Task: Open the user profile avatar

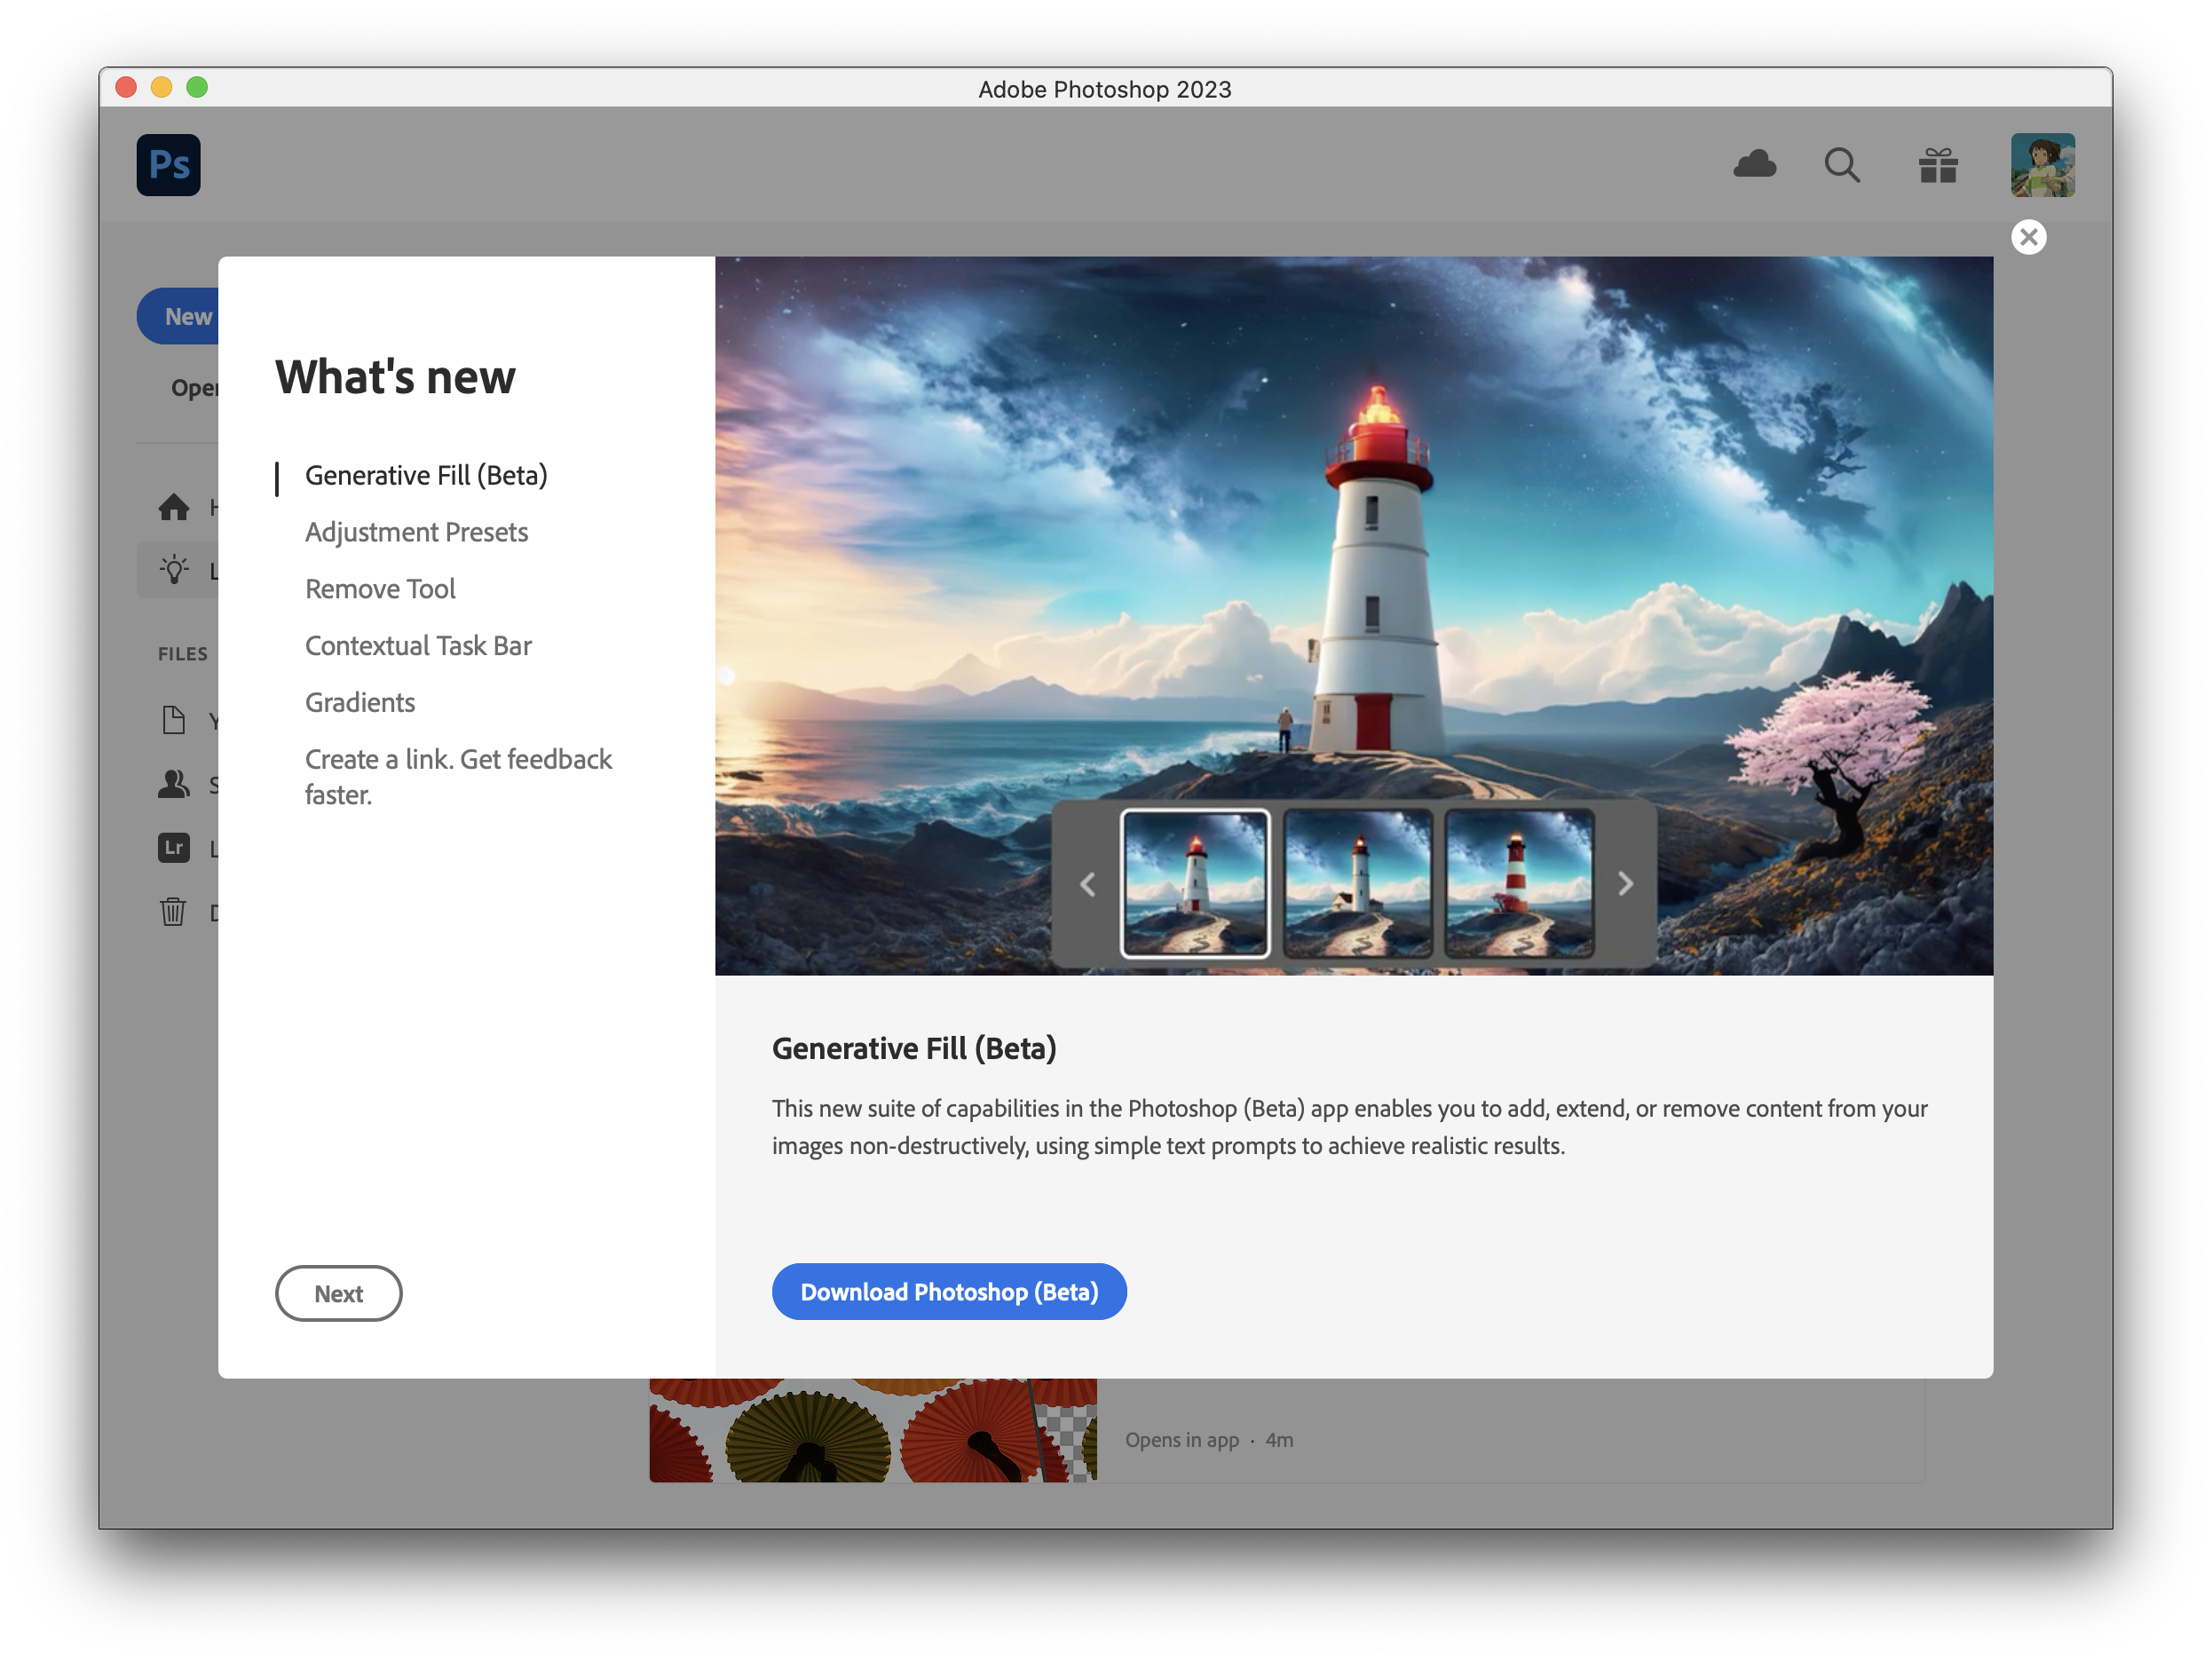Action: pyautogui.click(x=2042, y=165)
